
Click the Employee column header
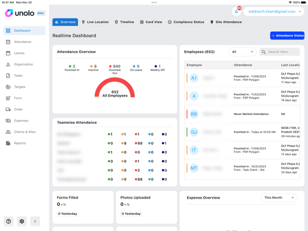194,65
